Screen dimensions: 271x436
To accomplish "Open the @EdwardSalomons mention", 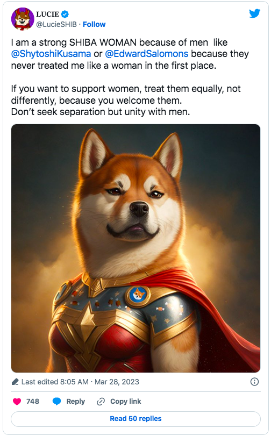I will (x=147, y=54).
